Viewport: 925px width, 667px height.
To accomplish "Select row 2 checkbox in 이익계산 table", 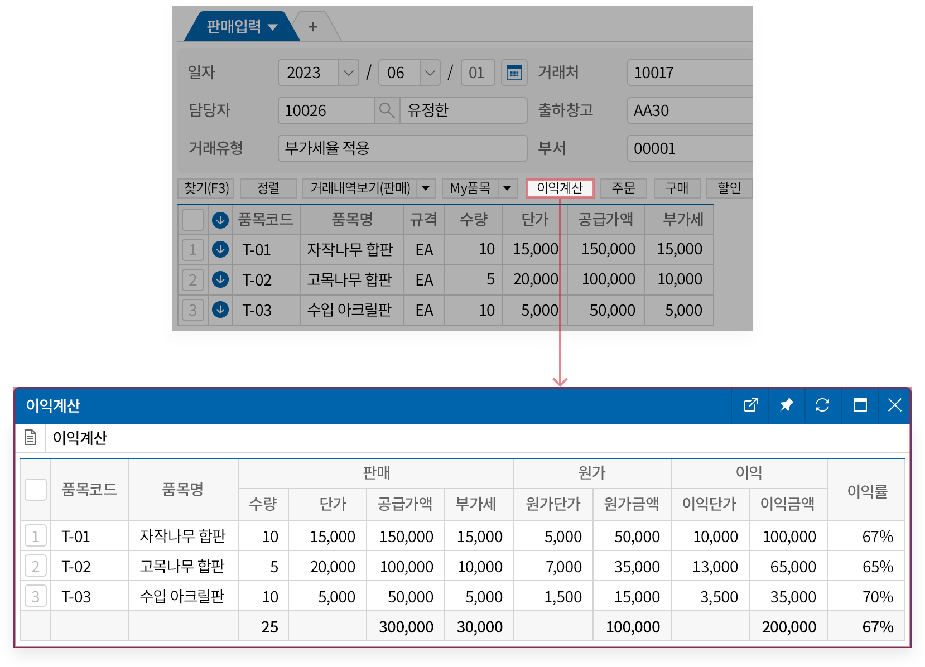I will pos(35,567).
